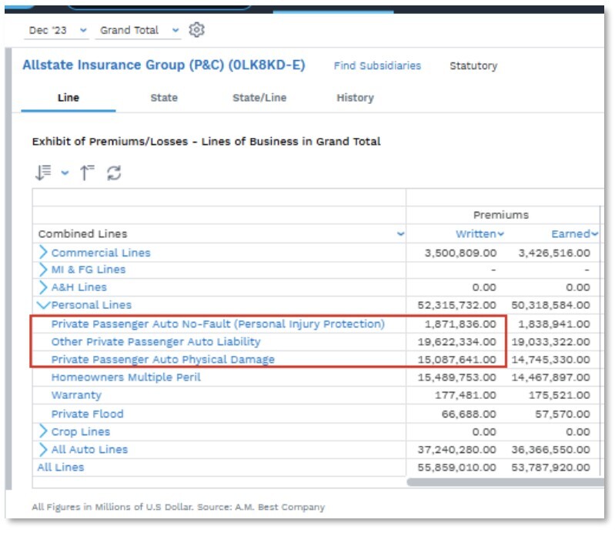This screenshot has width=615, height=533.
Task: Expand the Commercial Lines row
Action: (x=43, y=253)
